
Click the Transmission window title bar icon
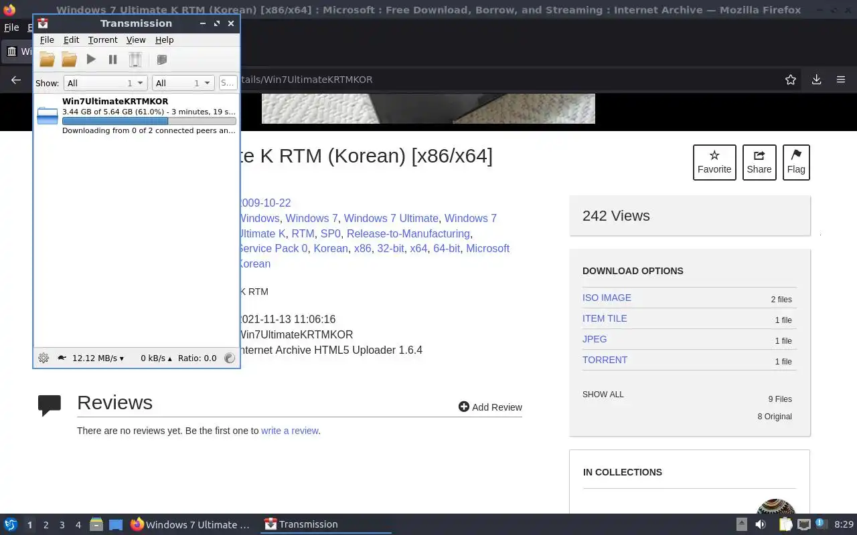(43, 23)
